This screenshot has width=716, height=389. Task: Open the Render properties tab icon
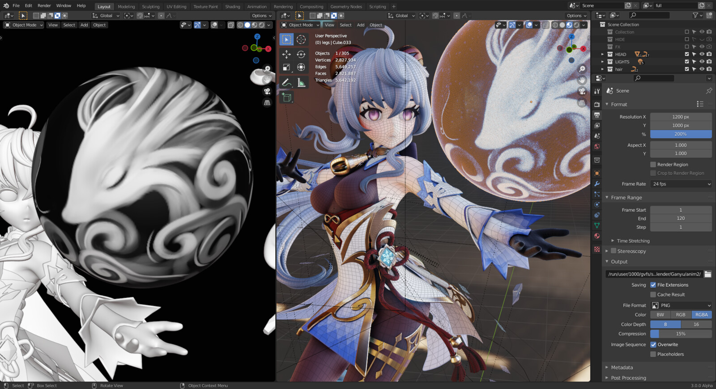tap(597, 104)
